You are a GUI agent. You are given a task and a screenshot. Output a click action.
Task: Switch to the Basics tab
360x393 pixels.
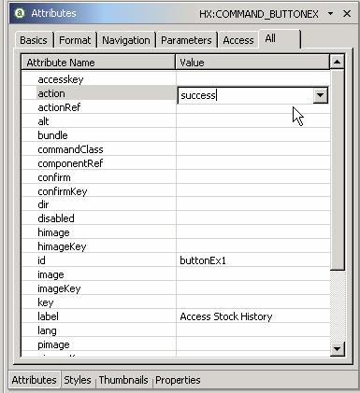pos(34,40)
